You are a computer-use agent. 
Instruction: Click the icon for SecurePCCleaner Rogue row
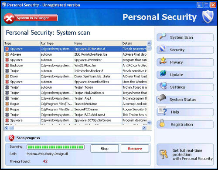pyautogui.click(x=7, y=110)
